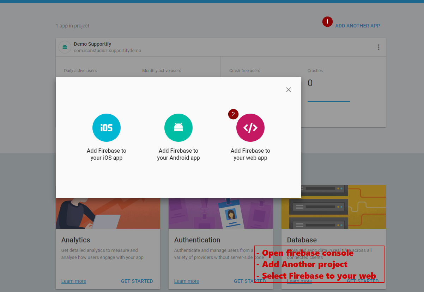
Task: Click the Demo Supportify Android app icon
Action: tap(65, 47)
